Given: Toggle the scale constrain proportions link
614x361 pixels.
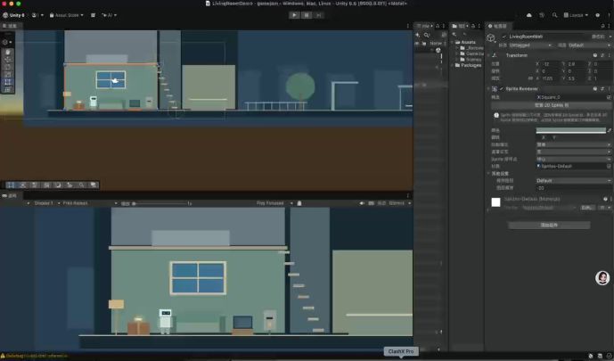Looking at the screenshot, I should [530, 78].
